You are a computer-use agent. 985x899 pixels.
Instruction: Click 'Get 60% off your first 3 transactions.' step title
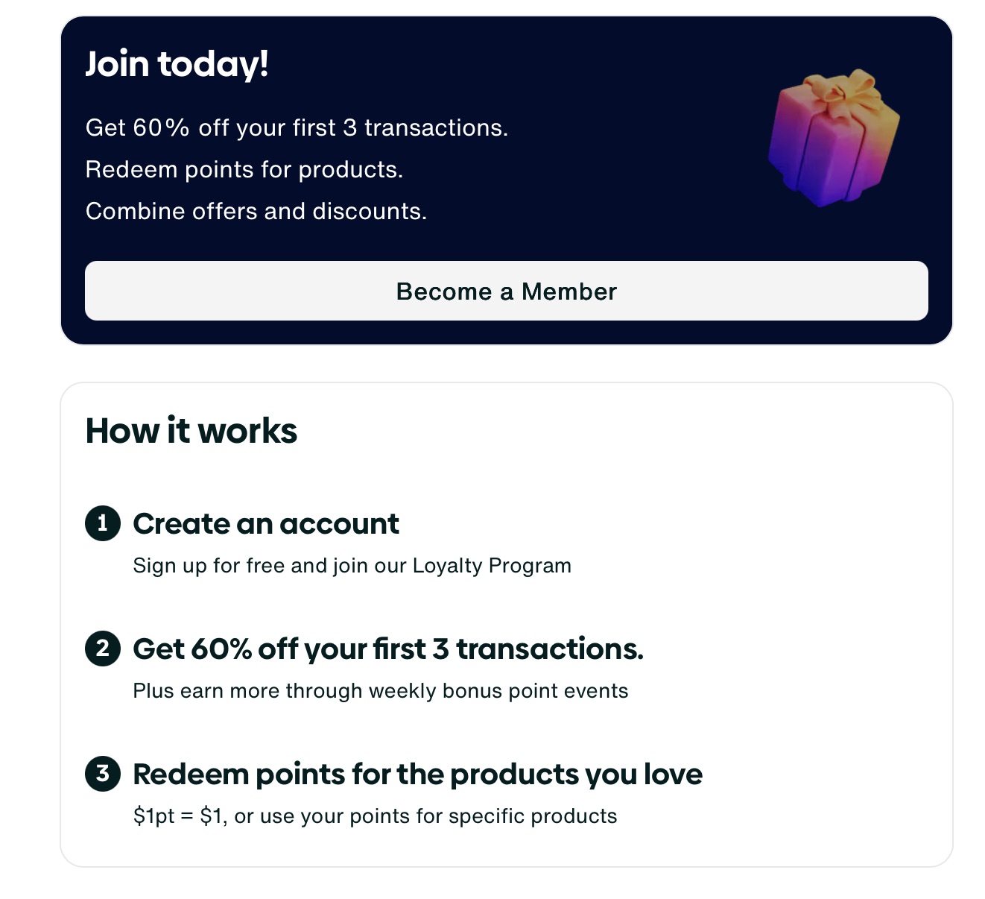pos(388,649)
